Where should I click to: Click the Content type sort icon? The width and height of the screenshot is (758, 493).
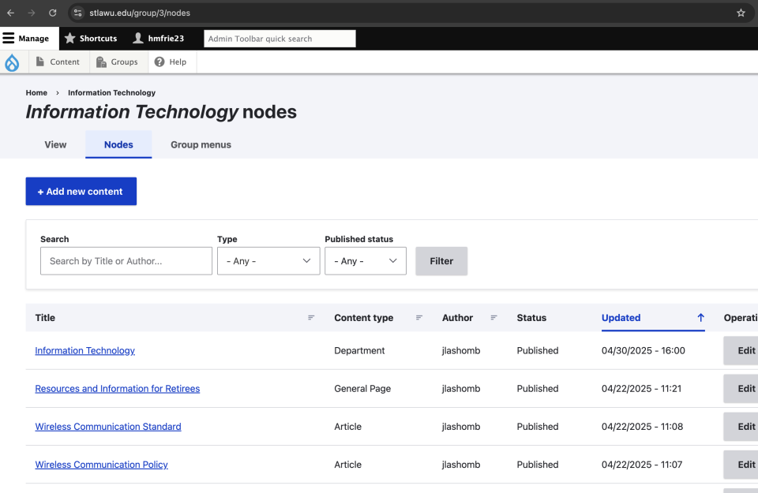pyautogui.click(x=418, y=317)
